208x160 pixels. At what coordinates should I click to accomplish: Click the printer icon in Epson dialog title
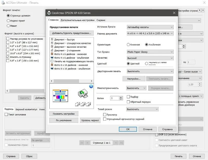(x=49, y=13)
